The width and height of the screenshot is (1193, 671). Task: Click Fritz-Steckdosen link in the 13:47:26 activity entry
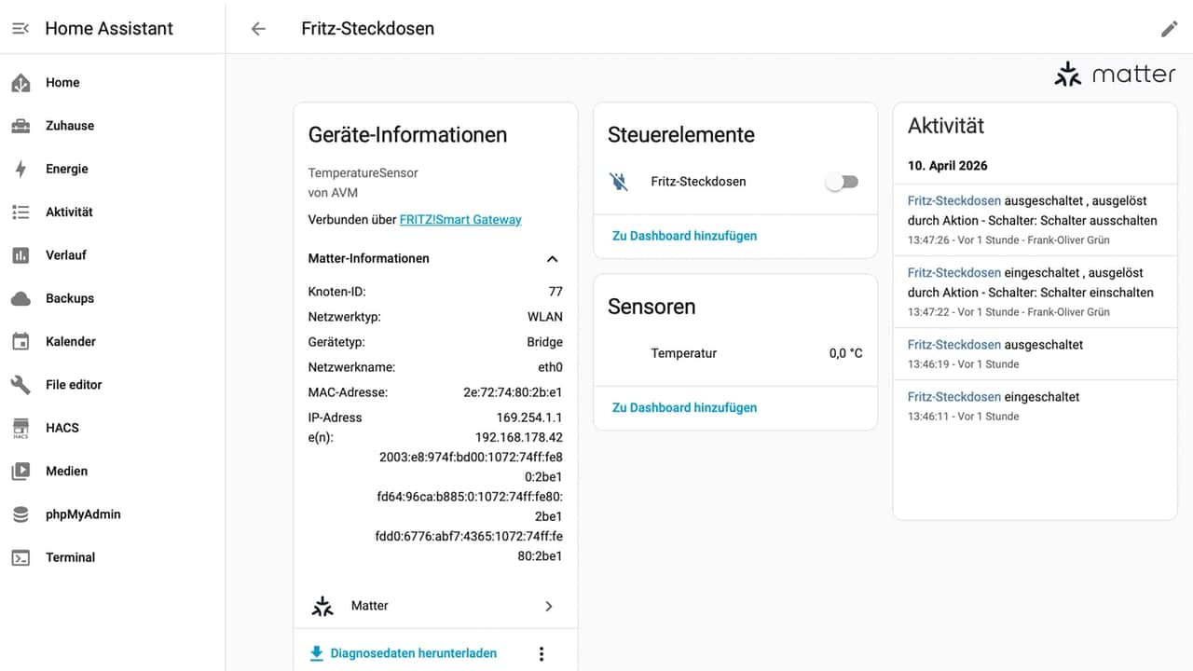click(953, 200)
